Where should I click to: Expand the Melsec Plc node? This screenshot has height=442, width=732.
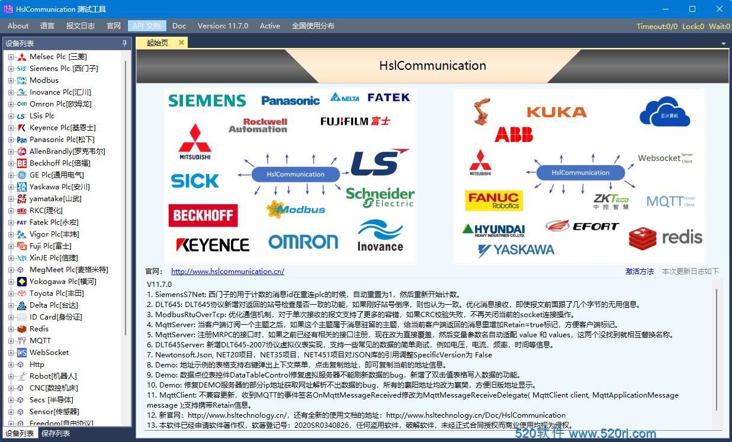(11, 57)
